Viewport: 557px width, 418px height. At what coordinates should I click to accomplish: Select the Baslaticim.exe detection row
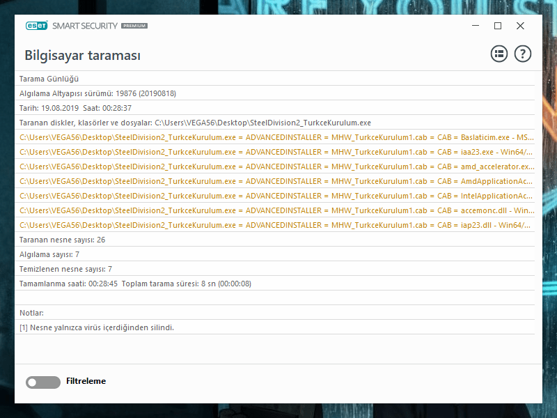(275, 137)
